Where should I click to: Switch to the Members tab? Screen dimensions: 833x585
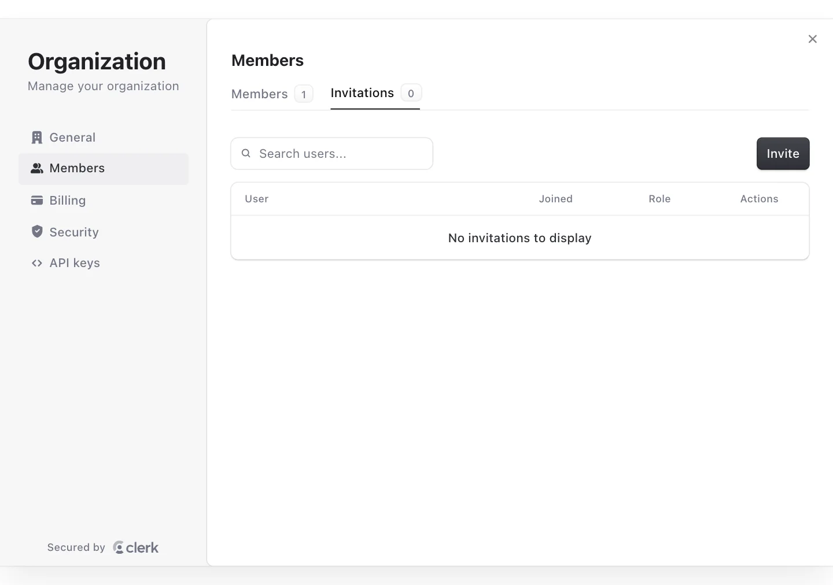(272, 94)
